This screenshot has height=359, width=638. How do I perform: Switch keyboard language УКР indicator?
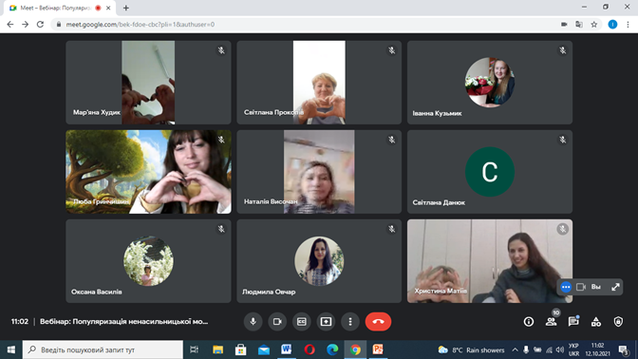click(x=573, y=350)
